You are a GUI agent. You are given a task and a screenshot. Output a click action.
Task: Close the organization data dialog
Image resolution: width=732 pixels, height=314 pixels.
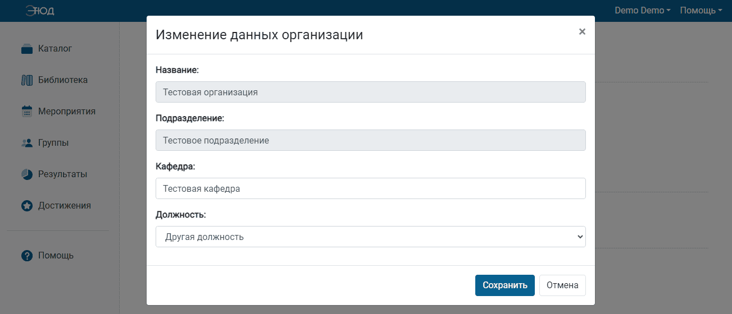click(582, 32)
